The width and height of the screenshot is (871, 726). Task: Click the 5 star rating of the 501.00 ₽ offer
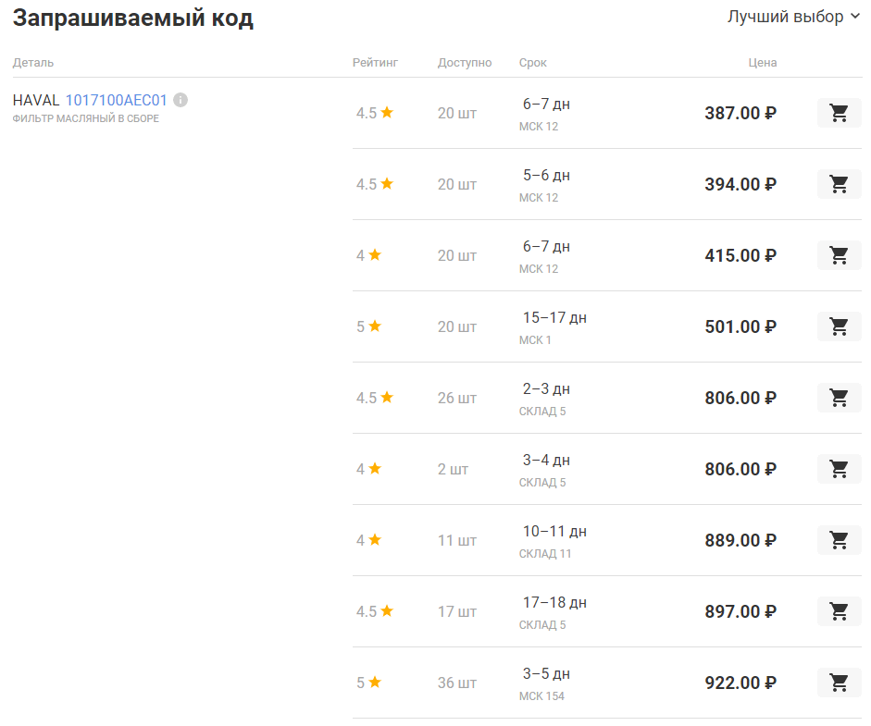click(368, 326)
